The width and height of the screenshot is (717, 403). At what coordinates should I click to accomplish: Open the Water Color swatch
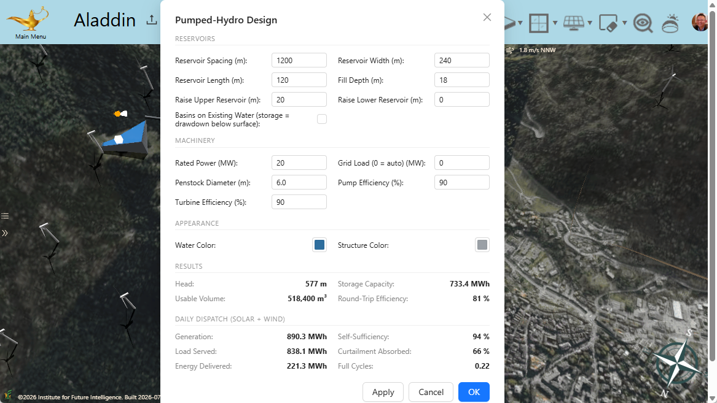(319, 245)
